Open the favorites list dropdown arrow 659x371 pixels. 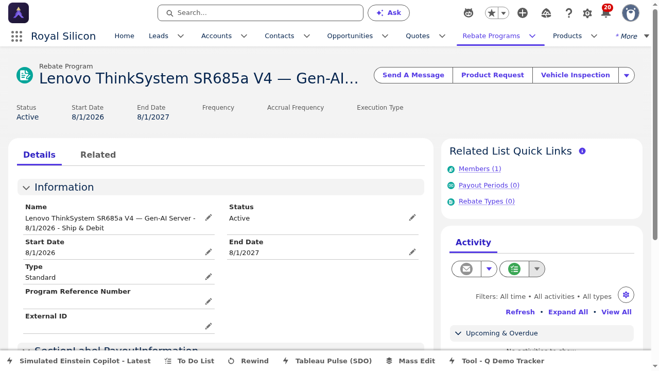point(504,13)
